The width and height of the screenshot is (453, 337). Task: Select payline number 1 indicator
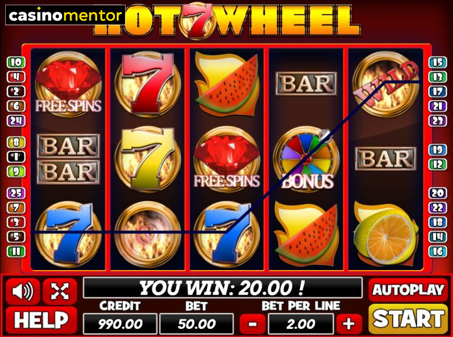pos(16,157)
